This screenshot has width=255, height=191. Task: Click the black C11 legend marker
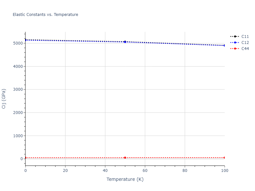(235, 36)
